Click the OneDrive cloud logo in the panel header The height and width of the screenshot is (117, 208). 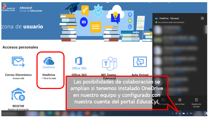tap(156, 18)
